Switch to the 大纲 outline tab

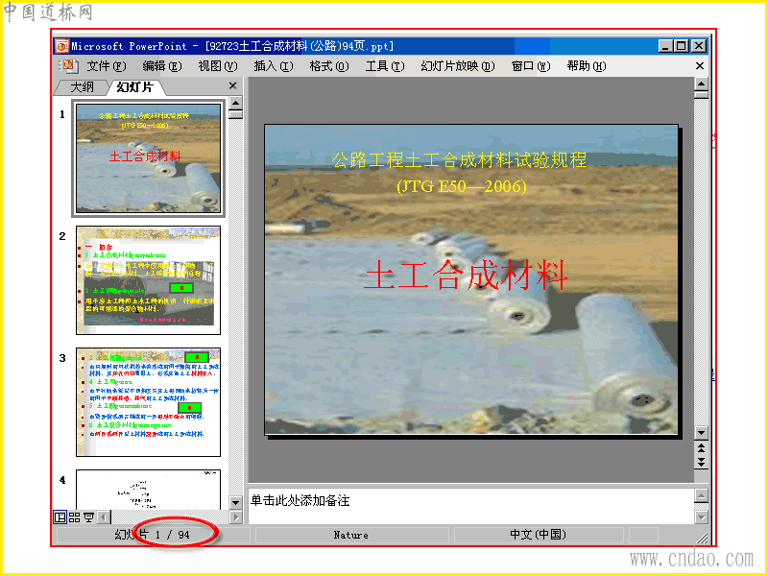[82, 87]
